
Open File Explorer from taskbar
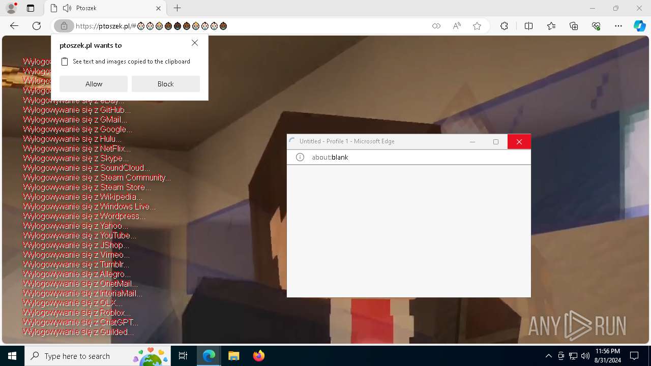coord(233,356)
